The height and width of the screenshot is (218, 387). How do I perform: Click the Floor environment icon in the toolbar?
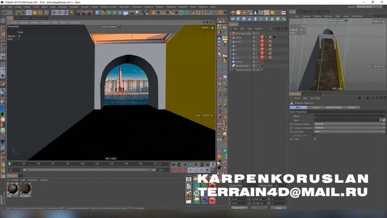click(126, 13)
